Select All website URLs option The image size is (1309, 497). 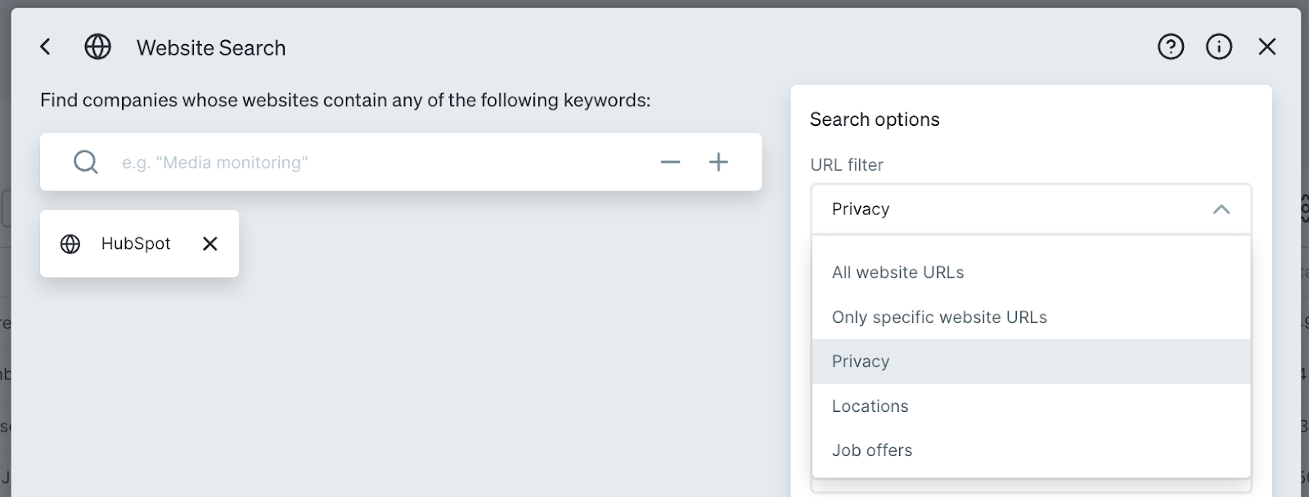point(898,272)
